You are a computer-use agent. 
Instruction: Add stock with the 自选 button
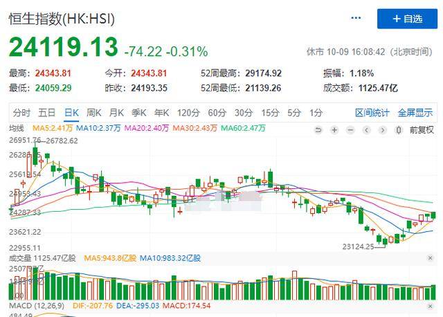407,19
